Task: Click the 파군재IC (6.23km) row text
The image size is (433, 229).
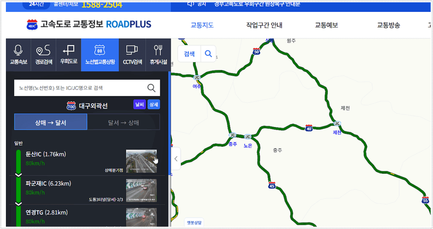Action: point(49,183)
